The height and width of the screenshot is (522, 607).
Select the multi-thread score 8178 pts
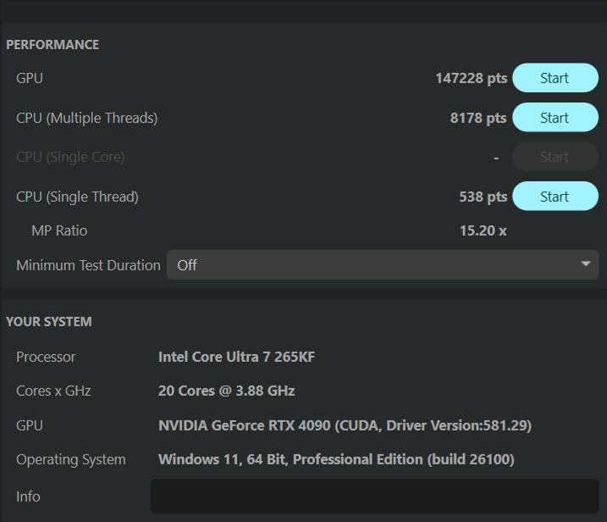[478, 118]
